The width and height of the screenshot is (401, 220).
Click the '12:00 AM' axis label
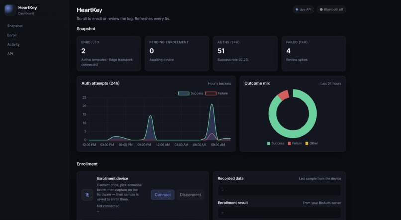(163, 145)
